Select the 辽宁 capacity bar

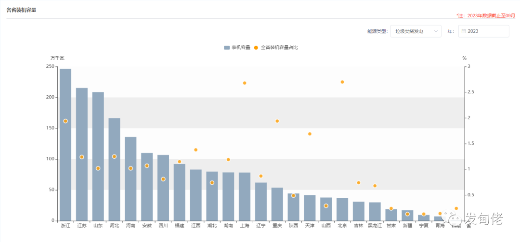pyautogui.click(x=260, y=202)
